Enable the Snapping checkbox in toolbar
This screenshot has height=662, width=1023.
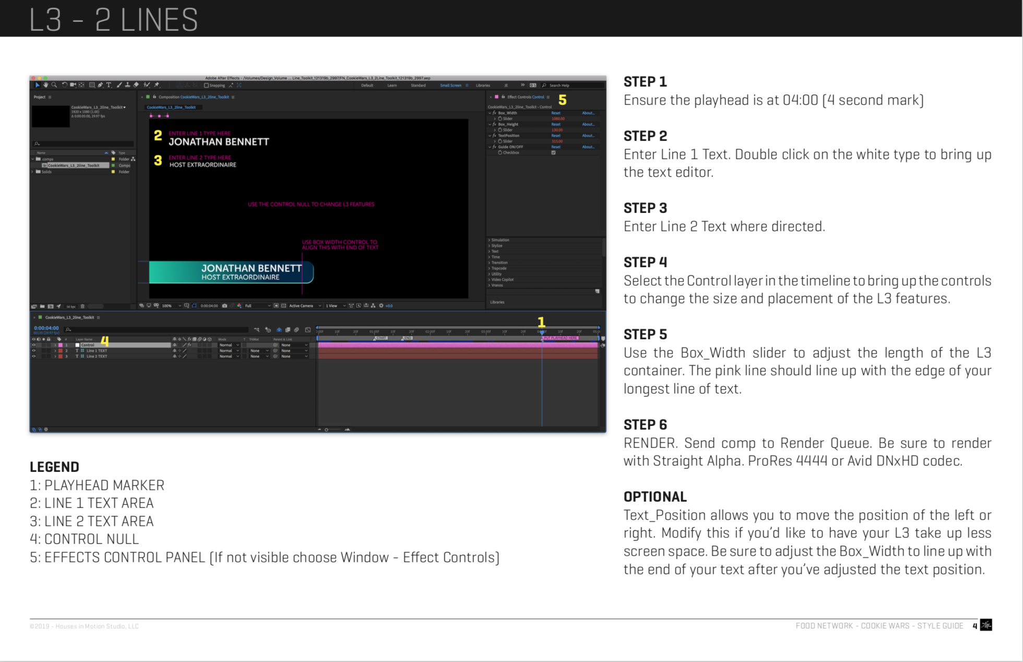pos(206,86)
